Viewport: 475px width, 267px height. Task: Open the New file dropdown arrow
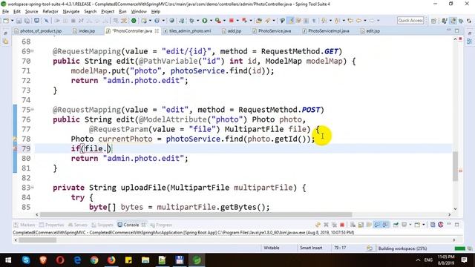click(13, 21)
